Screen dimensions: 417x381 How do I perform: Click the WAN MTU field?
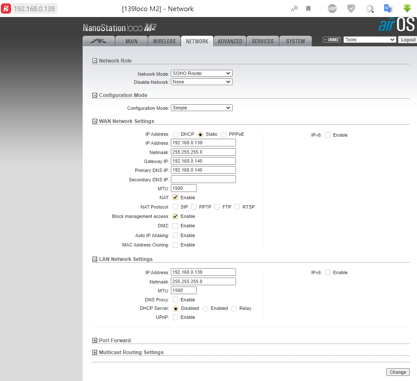tap(184, 188)
